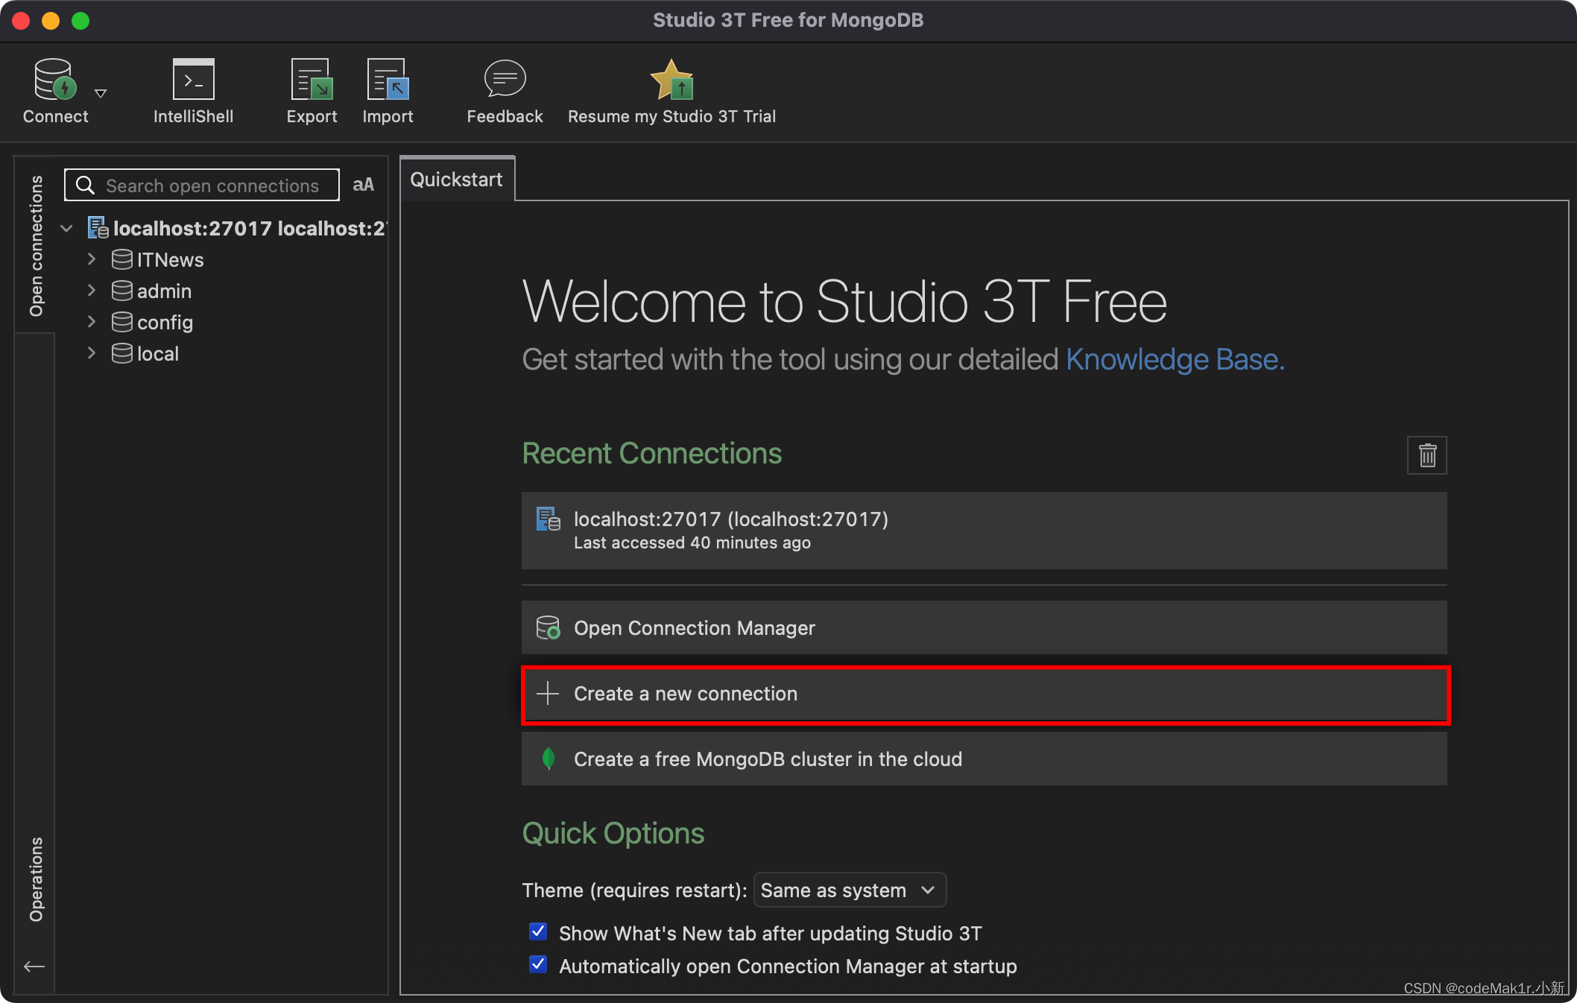Click the Export toolbar icon
1577x1003 pixels.
312,80
